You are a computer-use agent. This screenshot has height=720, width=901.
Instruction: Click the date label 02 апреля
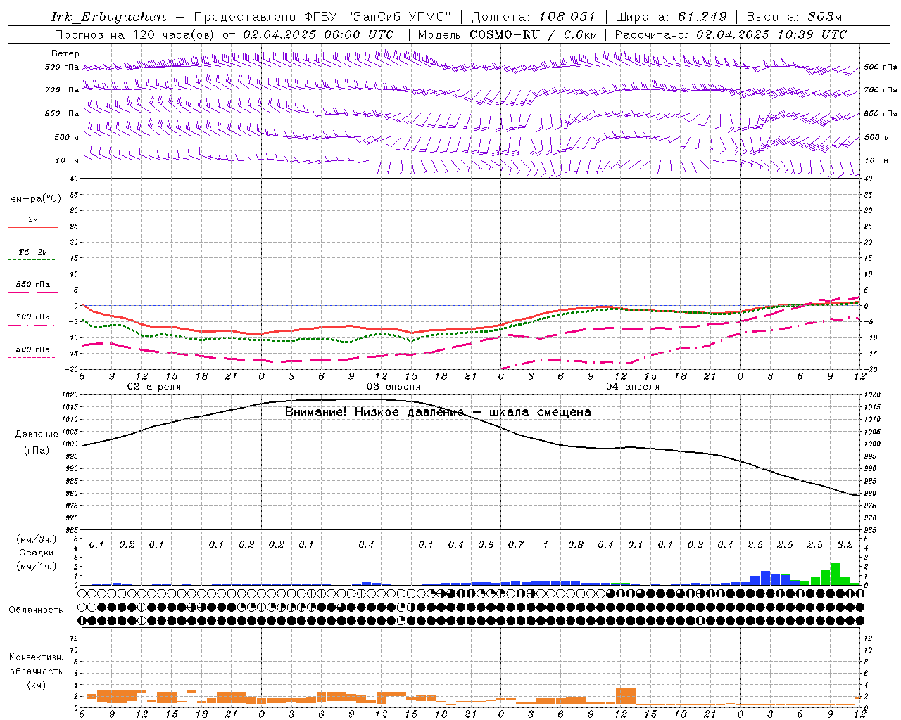[153, 387]
